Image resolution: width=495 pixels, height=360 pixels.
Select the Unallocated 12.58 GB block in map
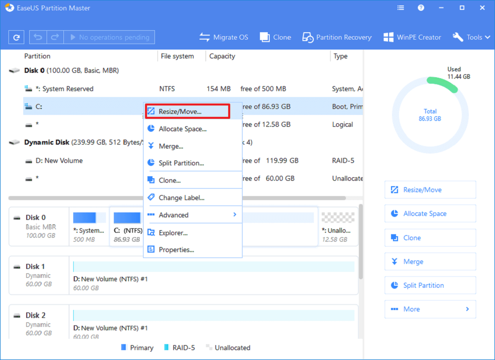pyautogui.click(x=338, y=227)
